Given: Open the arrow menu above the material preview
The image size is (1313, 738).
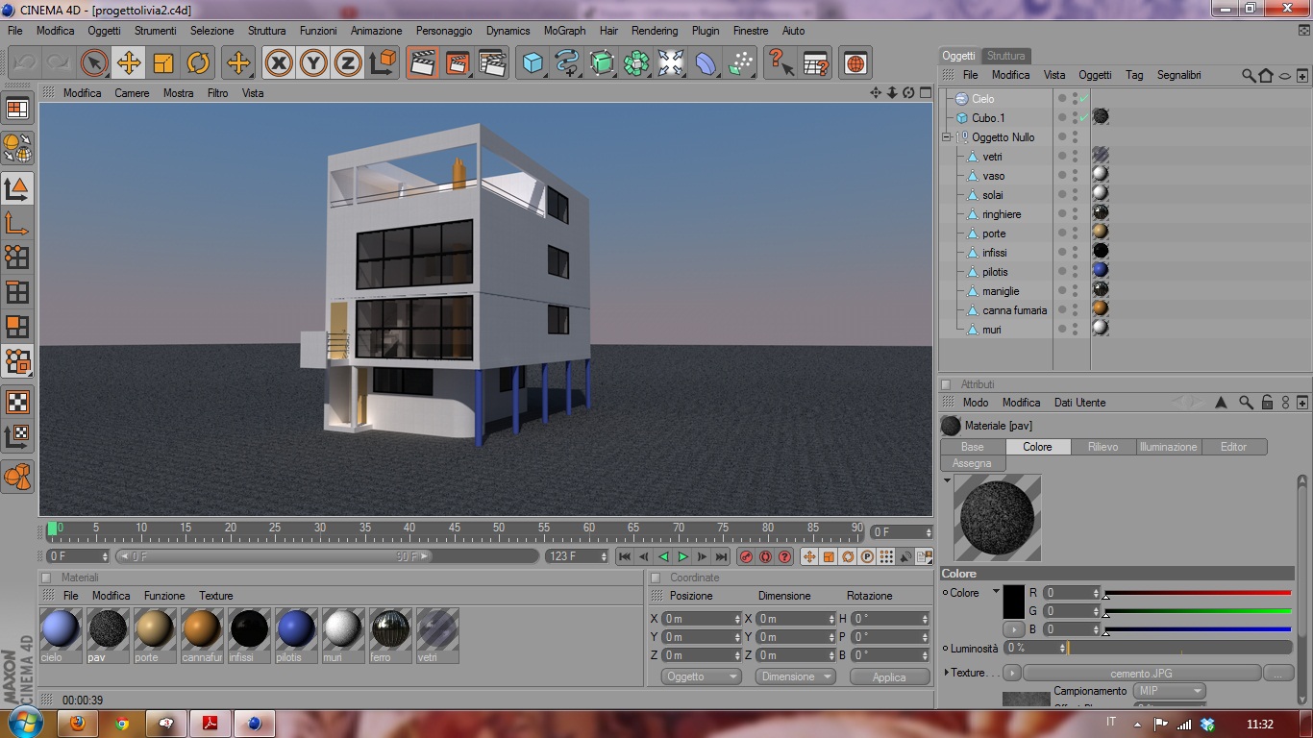Looking at the screenshot, I should [947, 480].
